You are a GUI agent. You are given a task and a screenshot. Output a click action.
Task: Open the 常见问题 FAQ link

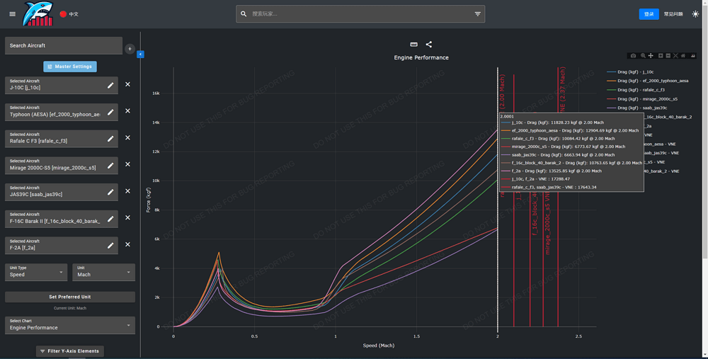click(x=673, y=14)
